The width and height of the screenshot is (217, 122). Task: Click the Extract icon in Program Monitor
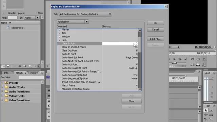coord(198,65)
